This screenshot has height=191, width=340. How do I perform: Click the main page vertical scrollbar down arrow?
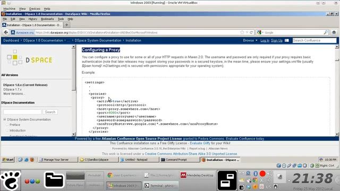click(337, 134)
